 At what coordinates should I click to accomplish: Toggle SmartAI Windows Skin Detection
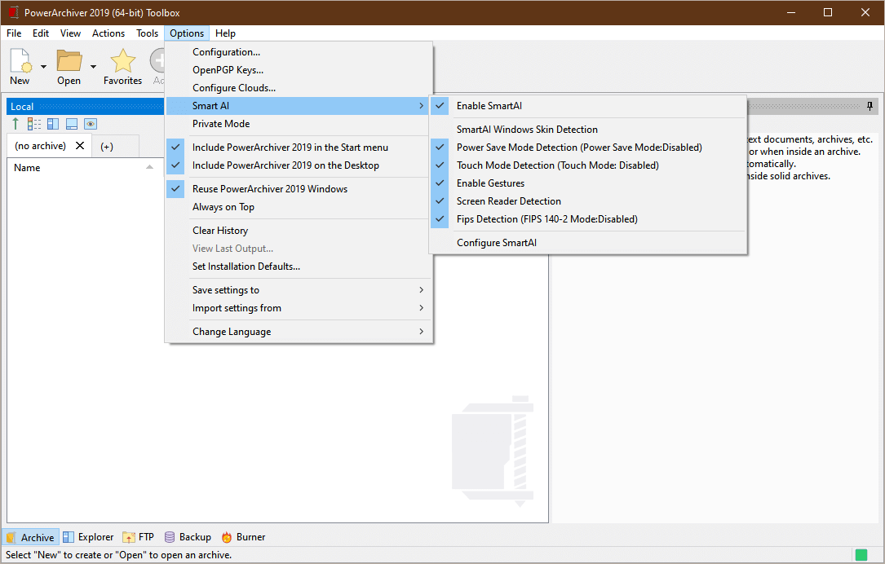pyautogui.click(x=588, y=130)
